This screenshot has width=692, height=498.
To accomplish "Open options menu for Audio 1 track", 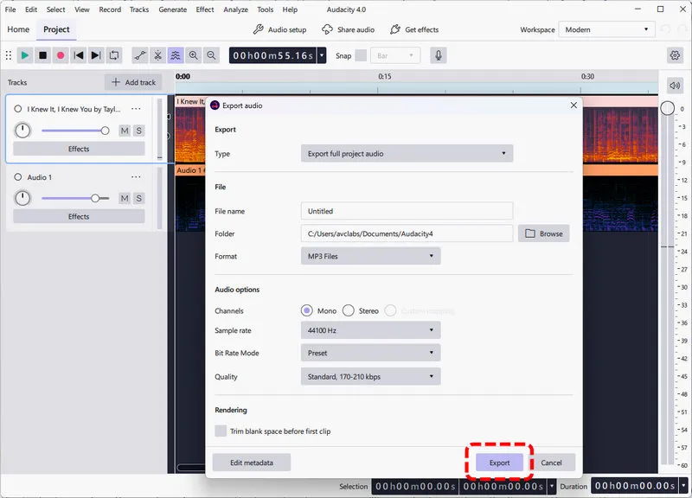I will (136, 177).
